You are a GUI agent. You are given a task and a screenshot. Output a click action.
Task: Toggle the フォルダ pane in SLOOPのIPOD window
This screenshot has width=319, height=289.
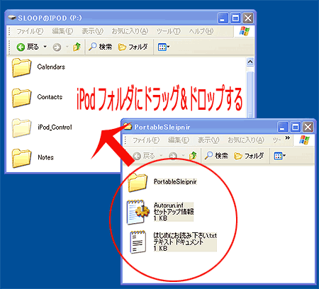click(x=133, y=47)
